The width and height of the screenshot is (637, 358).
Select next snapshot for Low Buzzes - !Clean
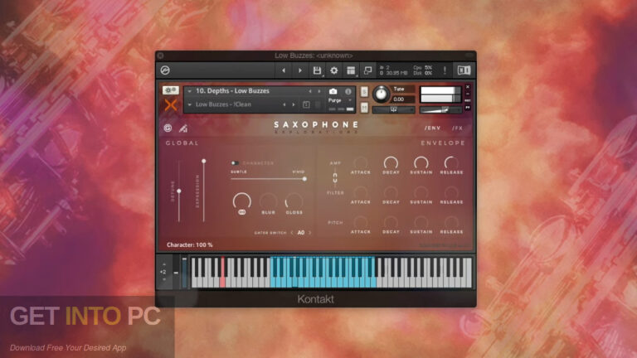point(294,104)
